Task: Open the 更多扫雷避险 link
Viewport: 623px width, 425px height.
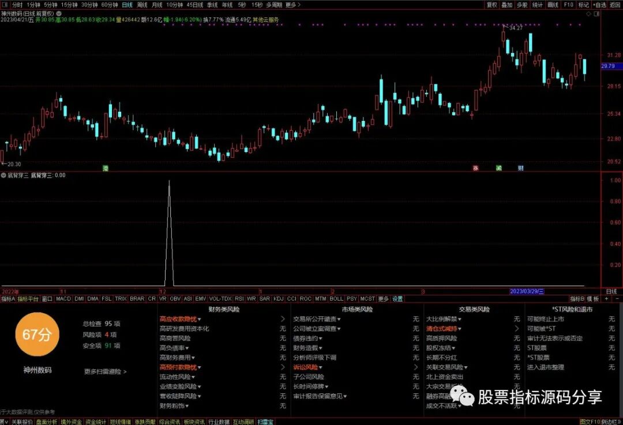Action: [x=106, y=371]
